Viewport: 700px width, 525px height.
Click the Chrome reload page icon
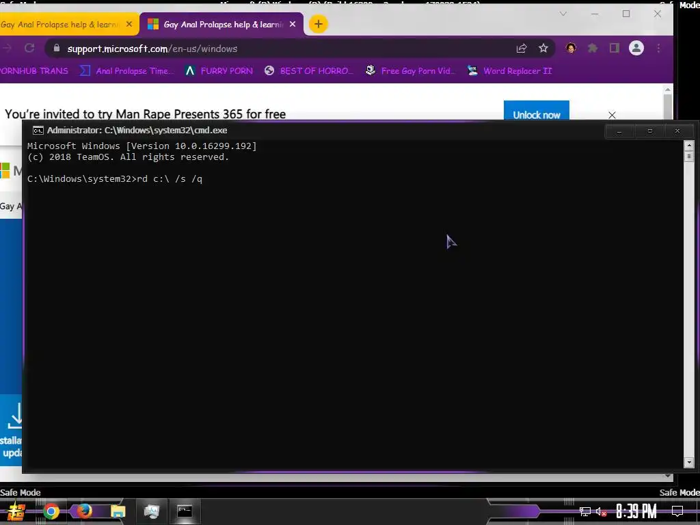tap(29, 49)
